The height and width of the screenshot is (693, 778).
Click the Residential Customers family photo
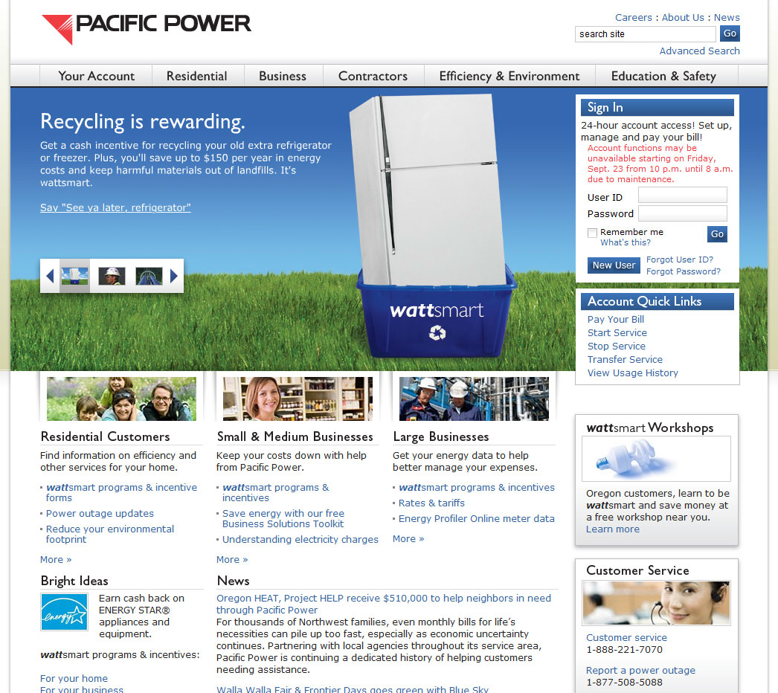tap(121, 399)
